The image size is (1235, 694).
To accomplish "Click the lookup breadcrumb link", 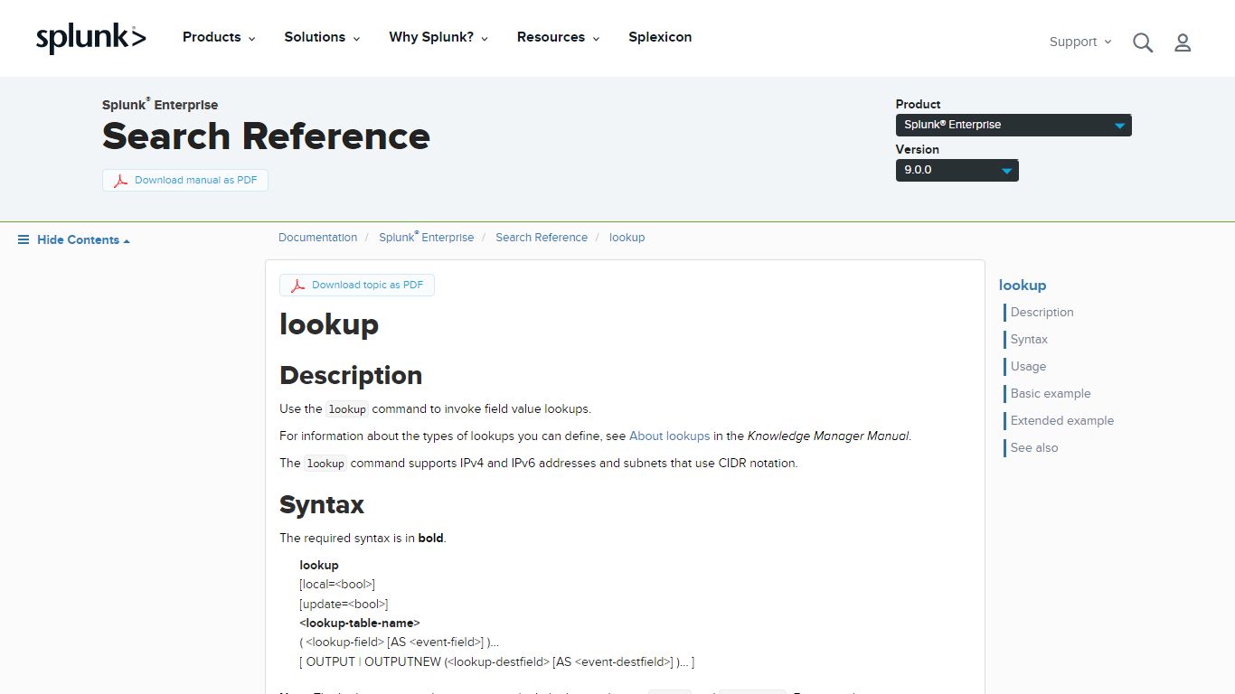I will pos(627,238).
